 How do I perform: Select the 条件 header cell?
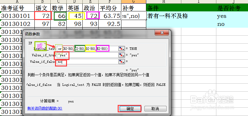164,8
